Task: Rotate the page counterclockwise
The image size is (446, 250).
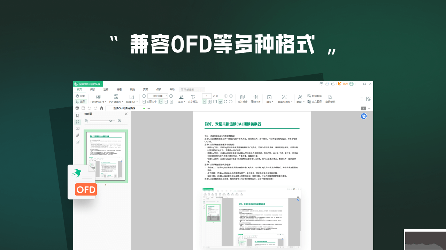Action: (x=231, y=102)
